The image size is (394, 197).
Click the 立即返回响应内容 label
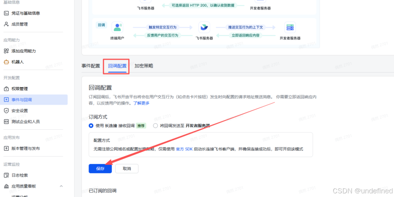246,35
